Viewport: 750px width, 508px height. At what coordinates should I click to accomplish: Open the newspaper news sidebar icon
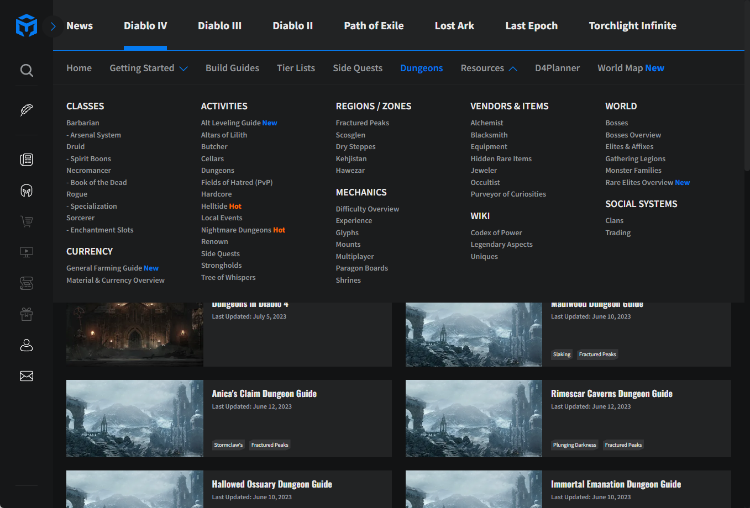(x=27, y=160)
